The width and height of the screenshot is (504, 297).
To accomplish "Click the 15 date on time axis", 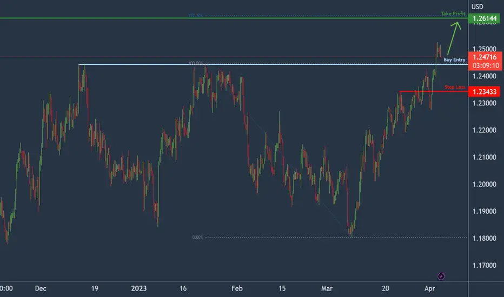I will click(x=282, y=288).
